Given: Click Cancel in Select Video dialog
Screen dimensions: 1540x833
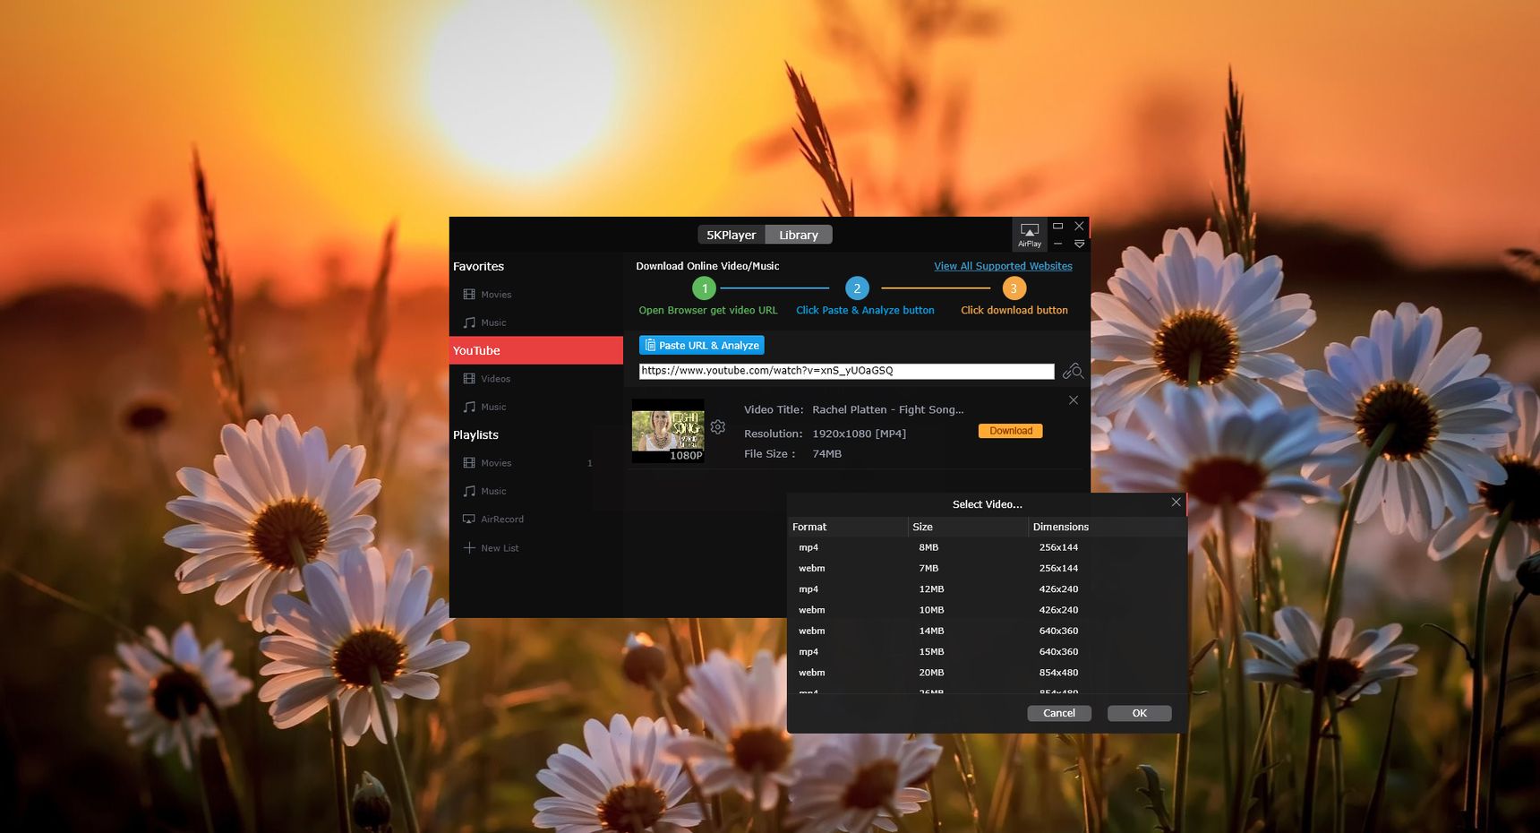Looking at the screenshot, I should point(1059,713).
